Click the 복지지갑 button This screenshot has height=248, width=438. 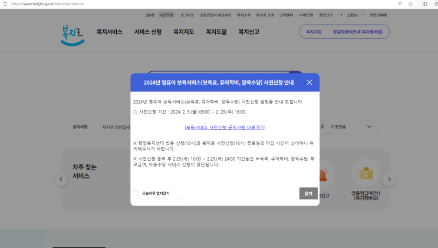click(314, 32)
